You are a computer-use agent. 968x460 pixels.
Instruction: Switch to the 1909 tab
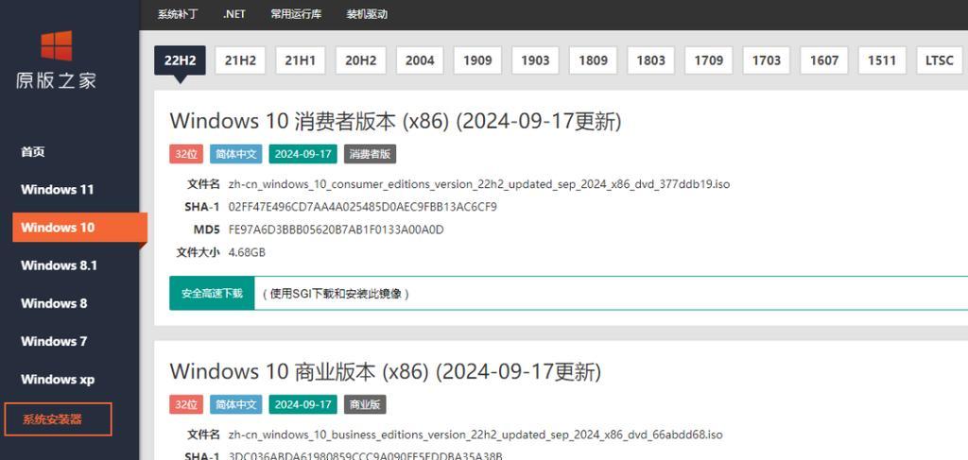click(x=477, y=60)
